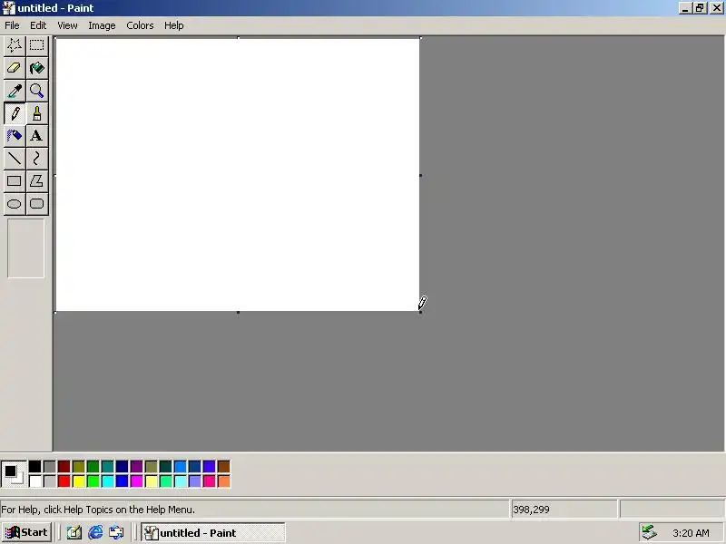
Task: Click the 'For Help, click Help Topics' status text
Action: click(98, 510)
